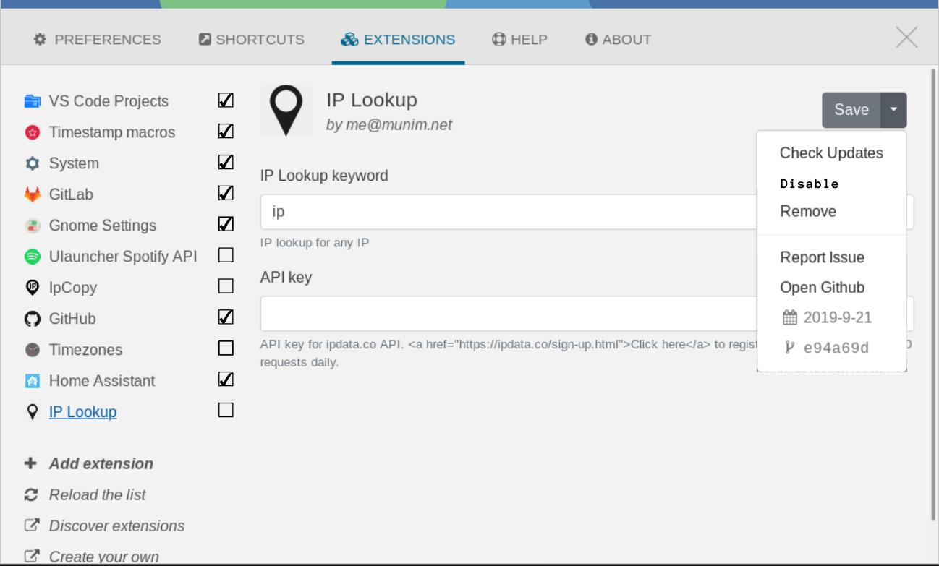Click the IpCopy extension icon
939x566 pixels.
pyautogui.click(x=33, y=287)
